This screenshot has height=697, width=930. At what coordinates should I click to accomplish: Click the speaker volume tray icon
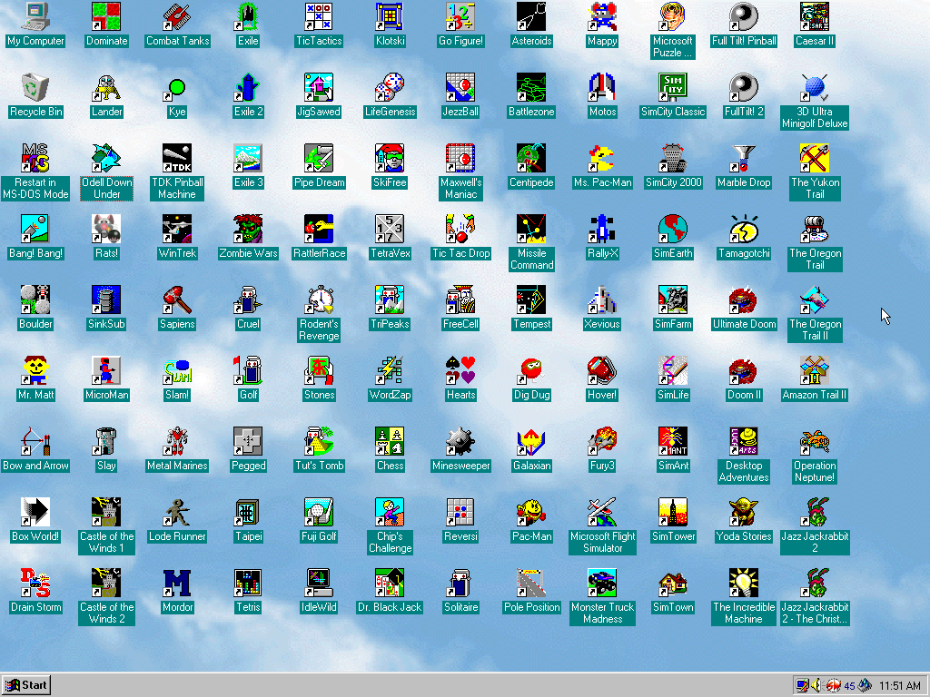coord(816,686)
